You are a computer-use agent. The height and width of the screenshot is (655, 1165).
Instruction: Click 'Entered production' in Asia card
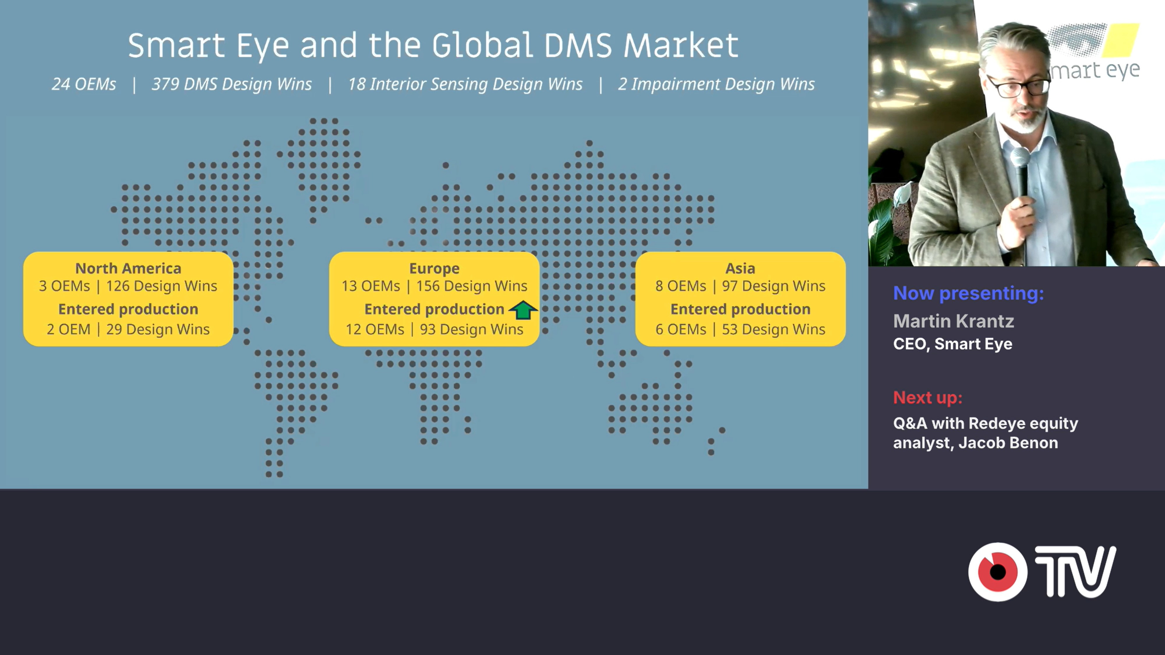tap(740, 309)
